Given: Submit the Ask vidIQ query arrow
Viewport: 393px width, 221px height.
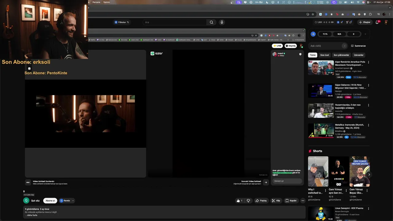Looking at the screenshot, I should 344,46.
